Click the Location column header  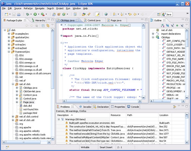pos(165,115)
